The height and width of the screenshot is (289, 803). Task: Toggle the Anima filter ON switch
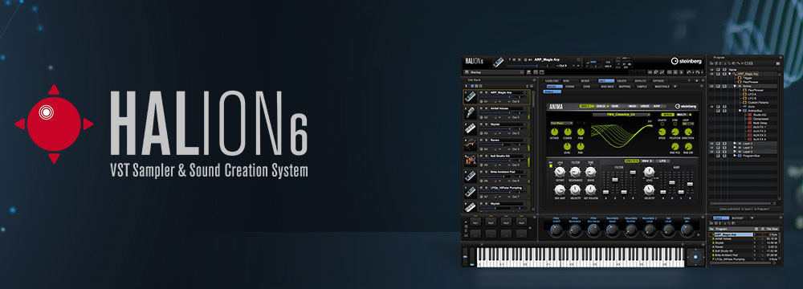551,165
